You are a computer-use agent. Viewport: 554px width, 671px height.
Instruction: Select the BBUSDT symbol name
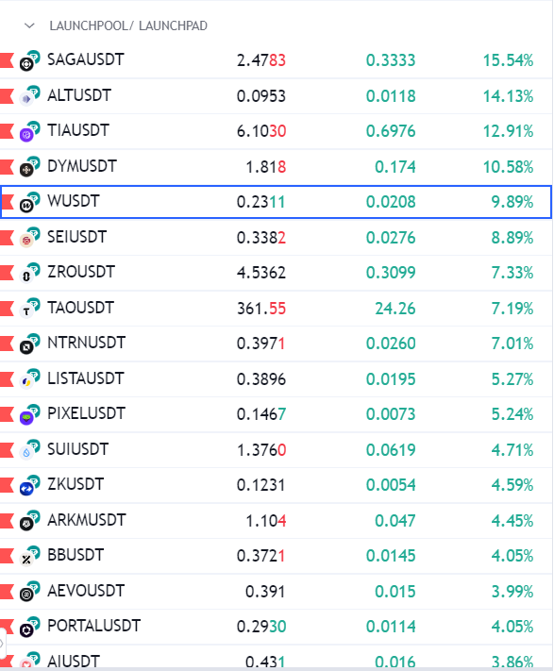pyautogui.click(x=76, y=555)
